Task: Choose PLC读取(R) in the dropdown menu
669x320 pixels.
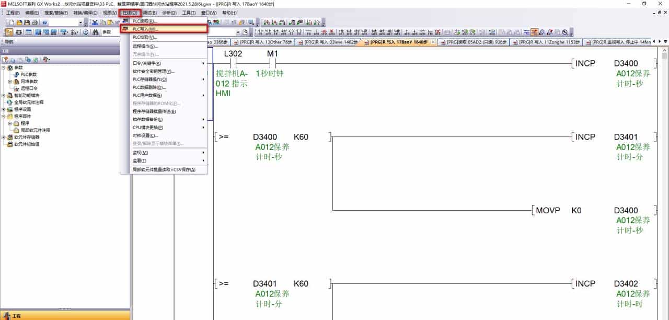Action: pyautogui.click(x=144, y=21)
